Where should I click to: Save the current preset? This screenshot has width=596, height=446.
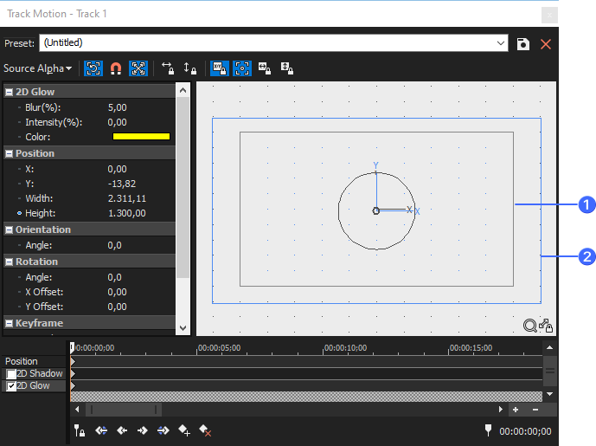tap(523, 43)
